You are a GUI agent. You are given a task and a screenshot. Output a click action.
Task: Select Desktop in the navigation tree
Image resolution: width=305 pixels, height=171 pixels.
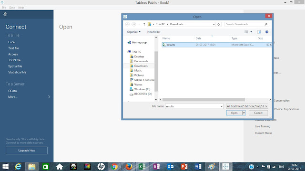coord(139,57)
